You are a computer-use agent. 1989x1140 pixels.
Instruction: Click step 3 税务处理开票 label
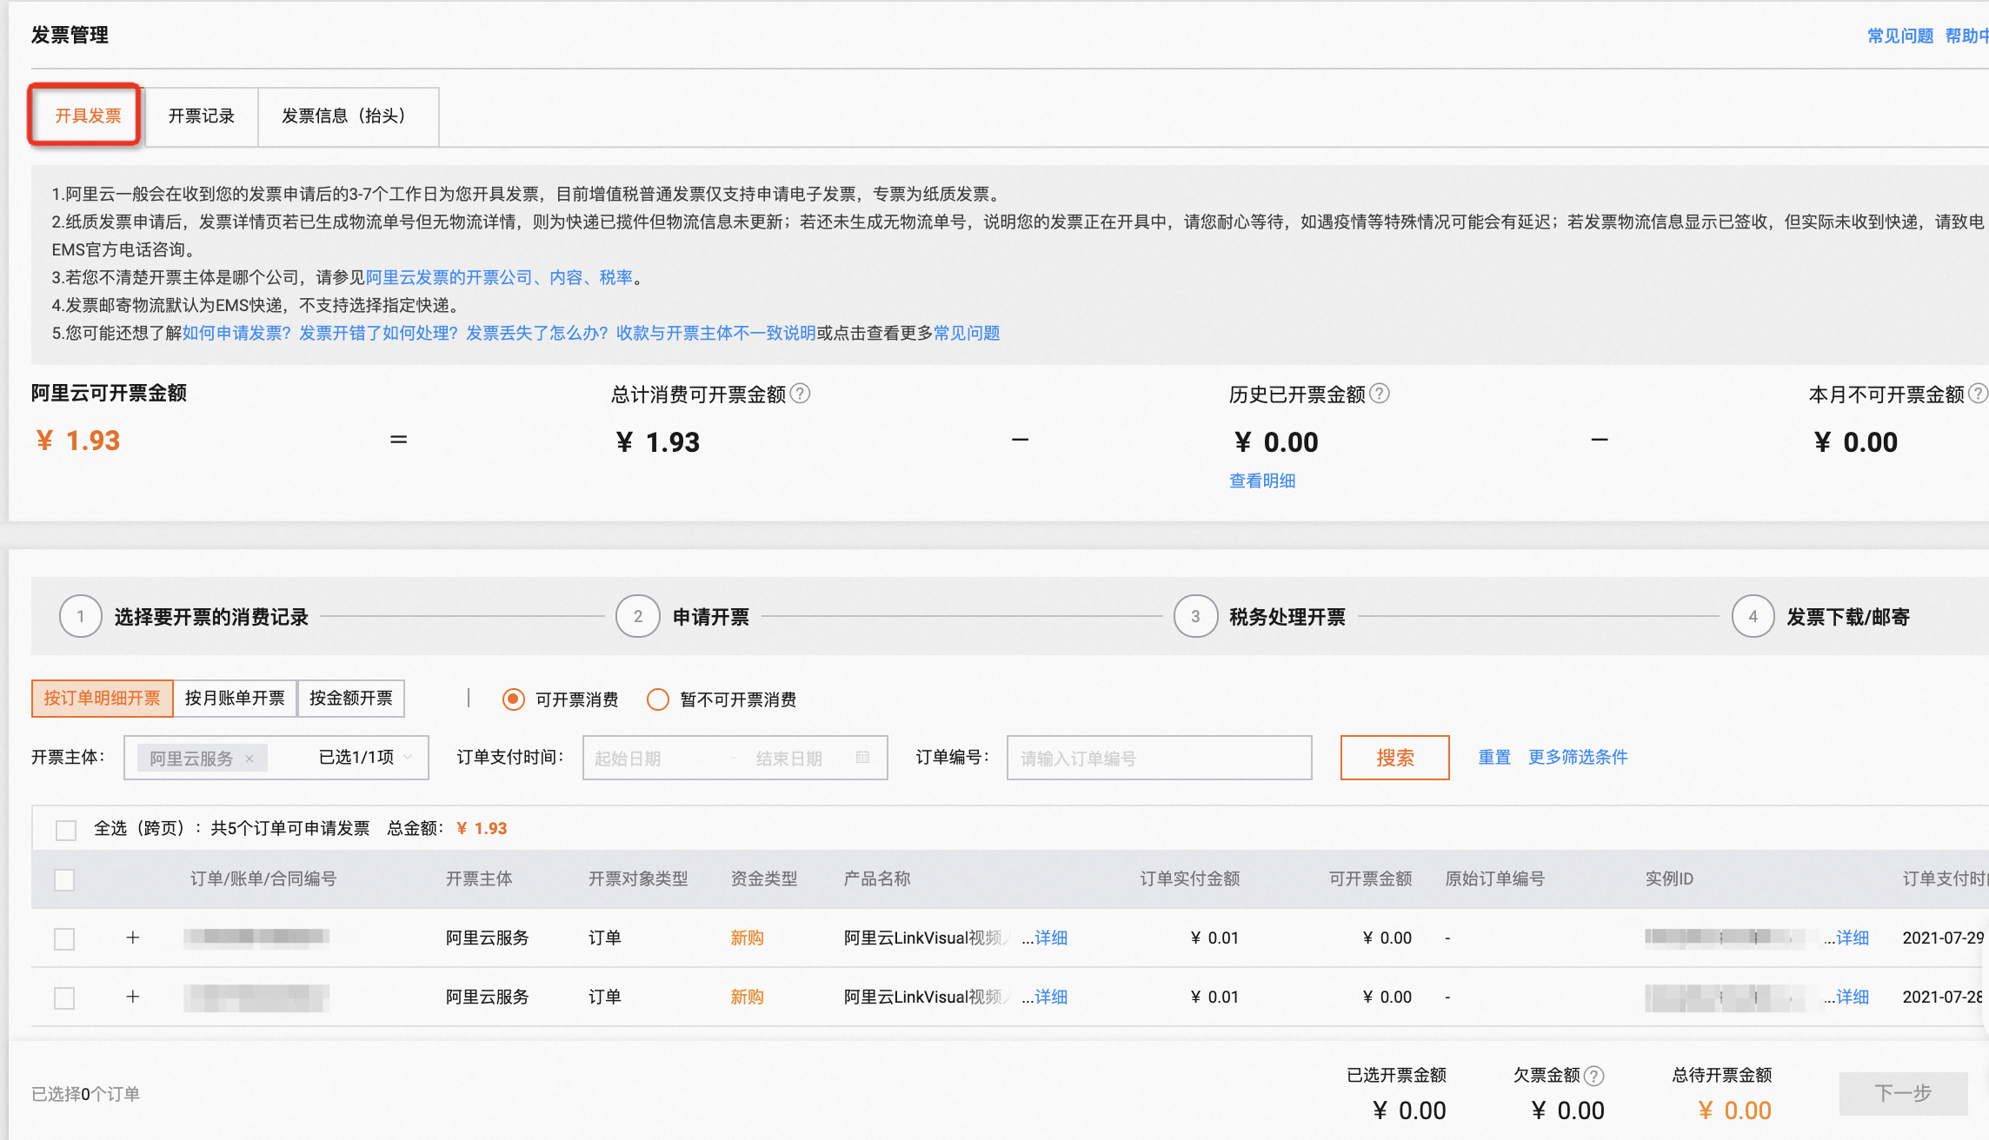coord(1287,617)
